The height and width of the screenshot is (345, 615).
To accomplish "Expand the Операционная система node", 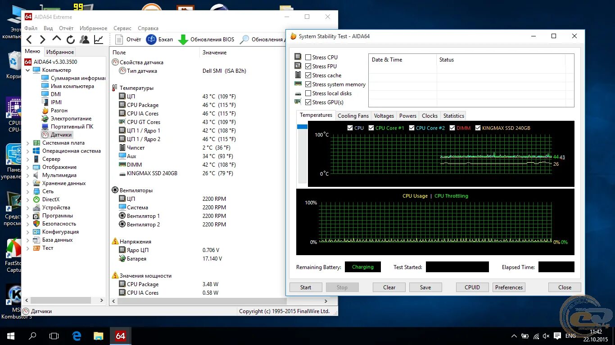I will coord(27,151).
